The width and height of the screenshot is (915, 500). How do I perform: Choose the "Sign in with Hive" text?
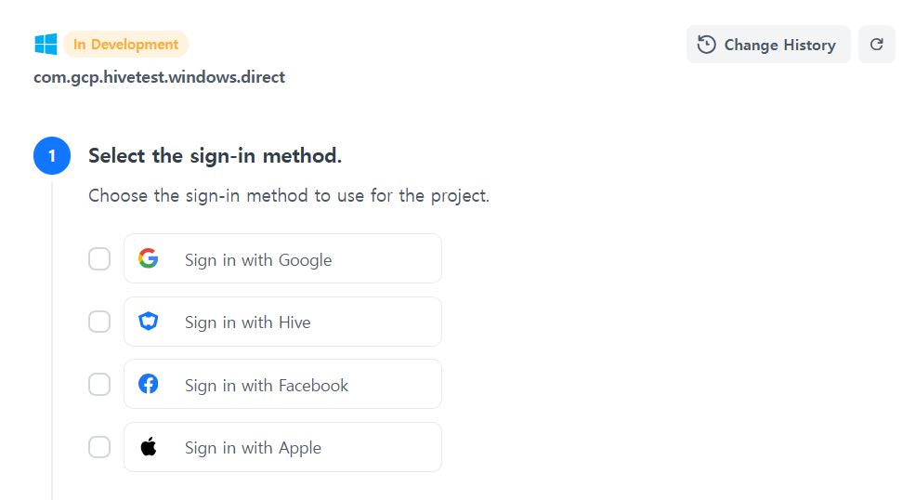pyautogui.click(x=248, y=322)
